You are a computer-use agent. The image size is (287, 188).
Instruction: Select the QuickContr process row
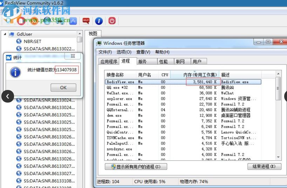click(x=183, y=132)
